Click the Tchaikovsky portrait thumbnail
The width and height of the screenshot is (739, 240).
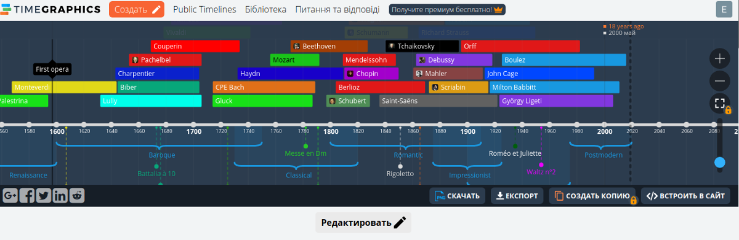coord(391,46)
